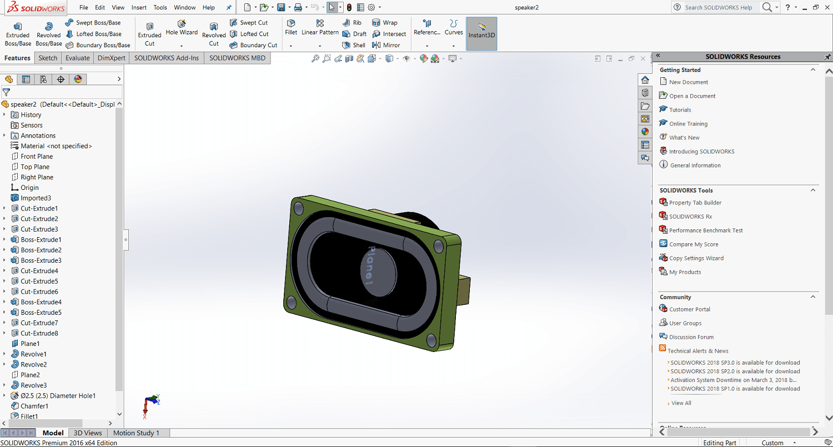Click the Swept Boss/Base tool
The width and height of the screenshot is (833, 447).
coord(93,23)
